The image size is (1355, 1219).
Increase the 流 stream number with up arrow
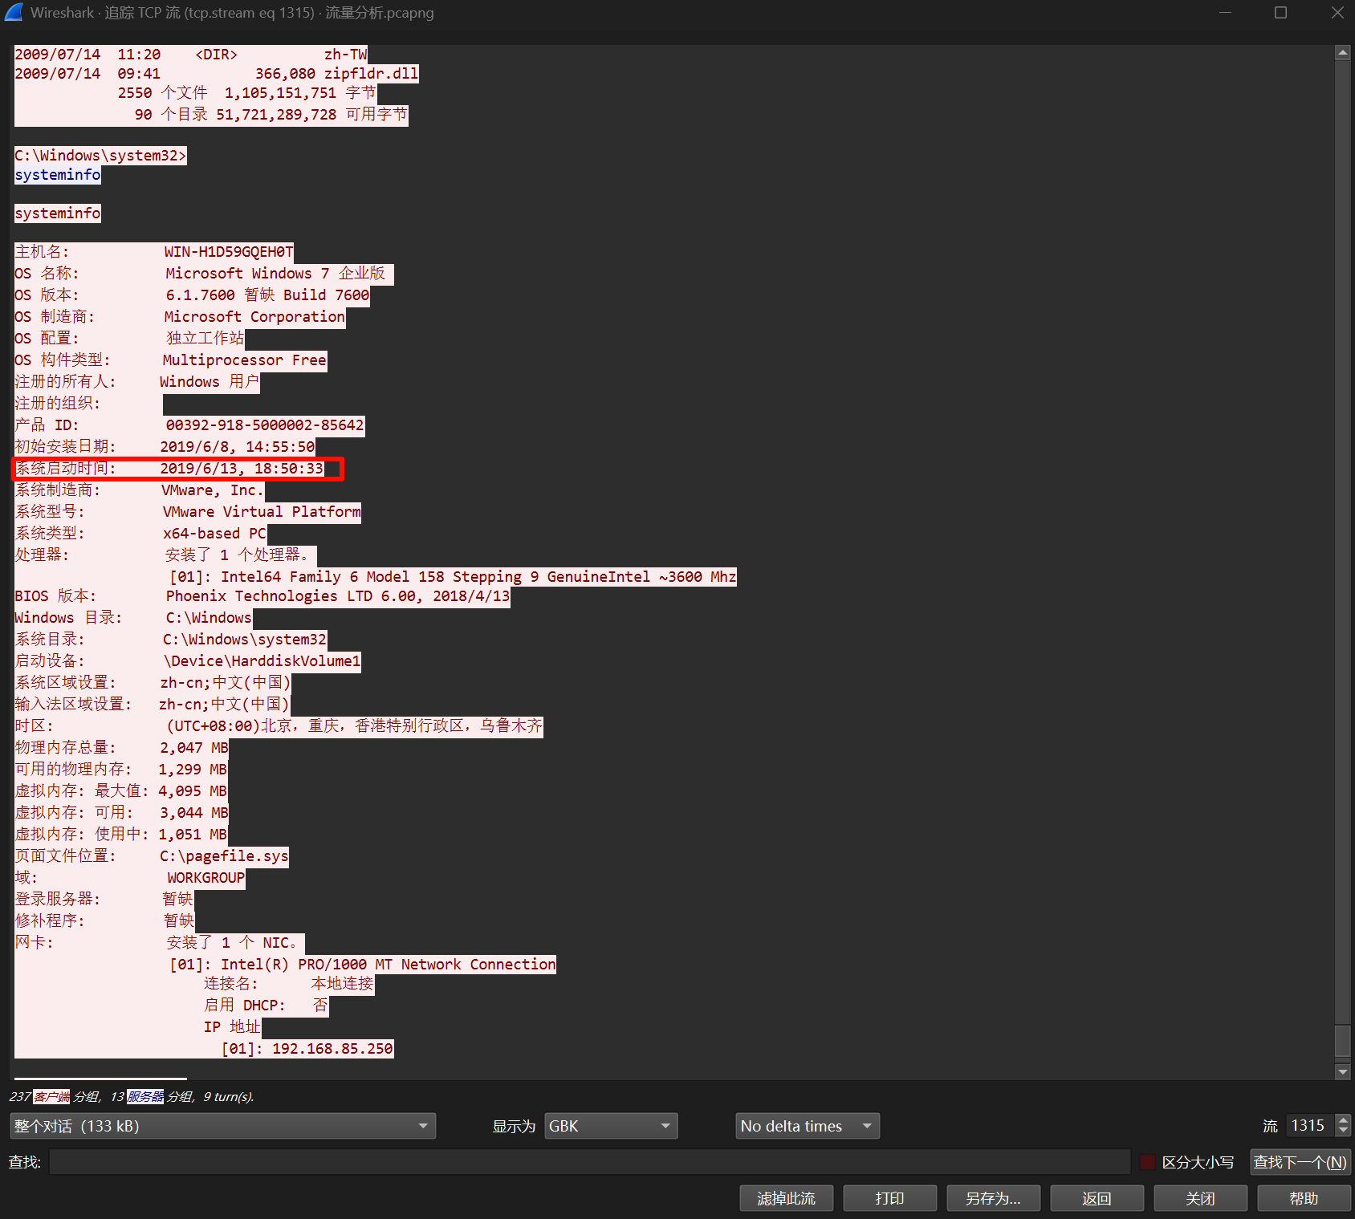coord(1343,1120)
